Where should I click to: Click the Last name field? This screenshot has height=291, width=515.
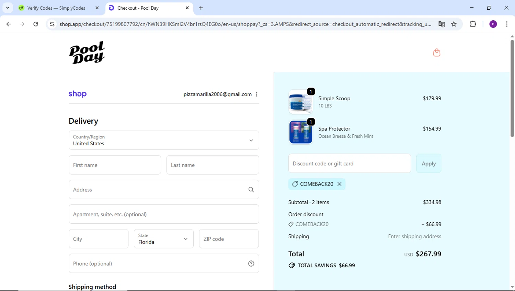(x=213, y=165)
